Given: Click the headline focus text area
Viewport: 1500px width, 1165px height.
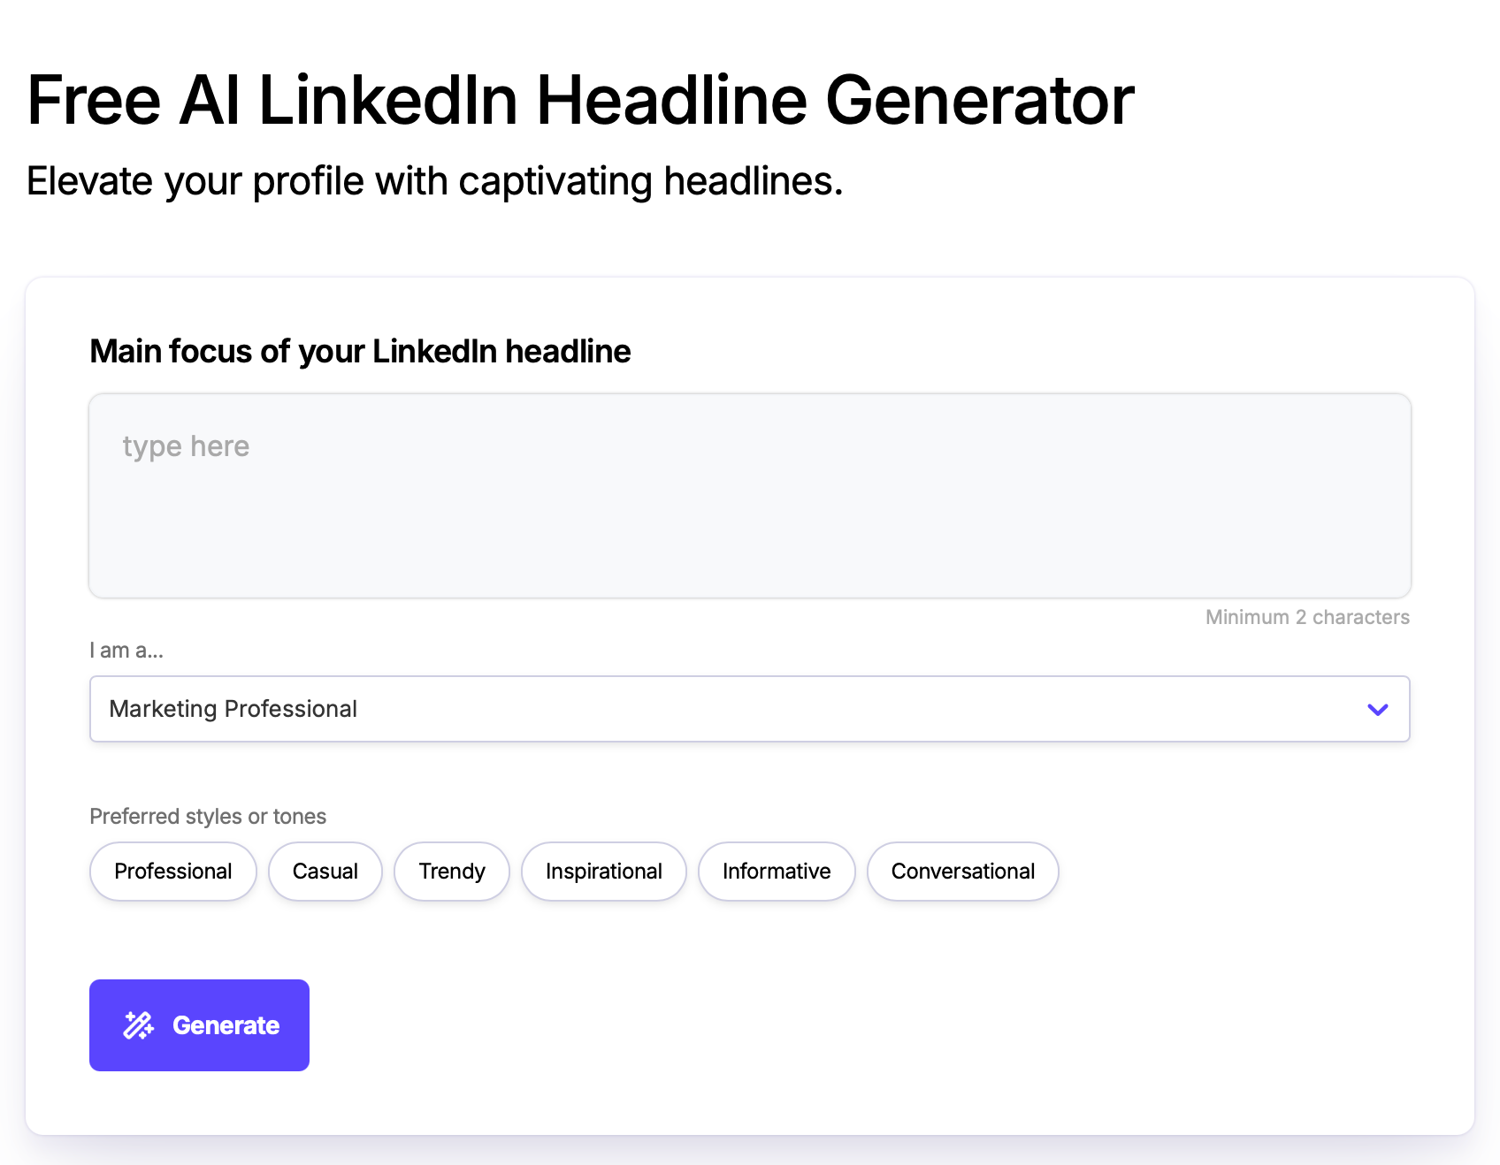Looking at the screenshot, I should click(x=750, y=497).
